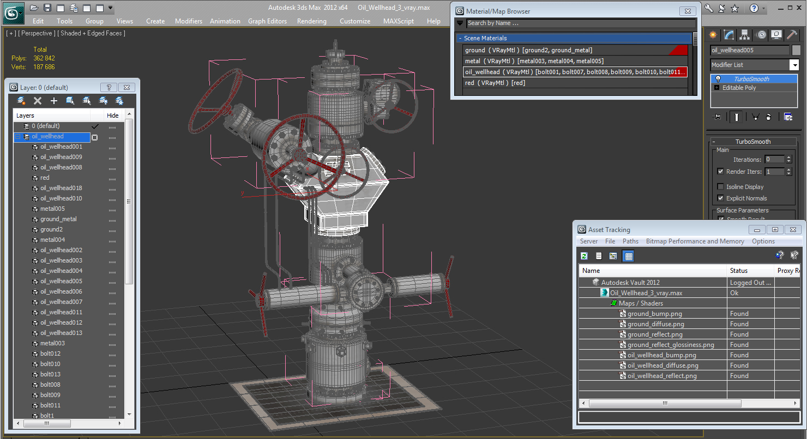Click Create New Layer icon in Layer dialog
Image resolution: width=807 pixels, height=439 pixels.
(21, 101)
